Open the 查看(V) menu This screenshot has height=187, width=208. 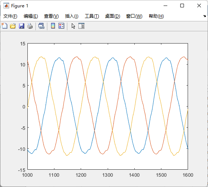pos(51,16)
